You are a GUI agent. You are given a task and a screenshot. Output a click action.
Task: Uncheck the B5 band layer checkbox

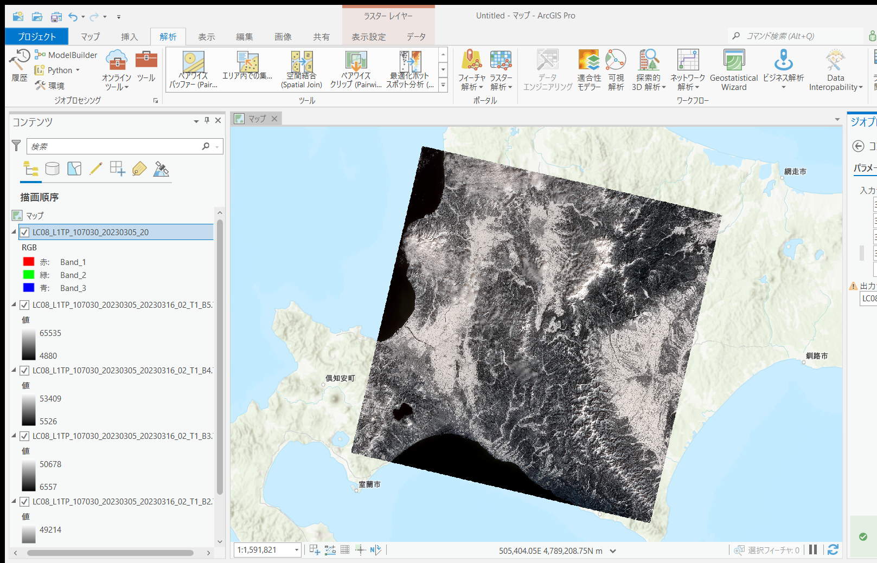(x=24, y=305)
